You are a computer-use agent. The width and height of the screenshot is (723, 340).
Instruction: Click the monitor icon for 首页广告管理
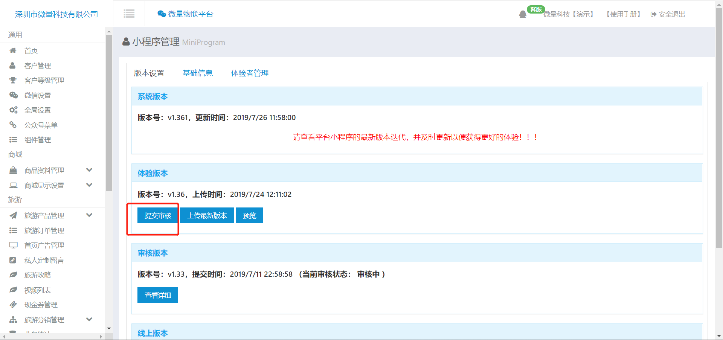pos(14,245)
